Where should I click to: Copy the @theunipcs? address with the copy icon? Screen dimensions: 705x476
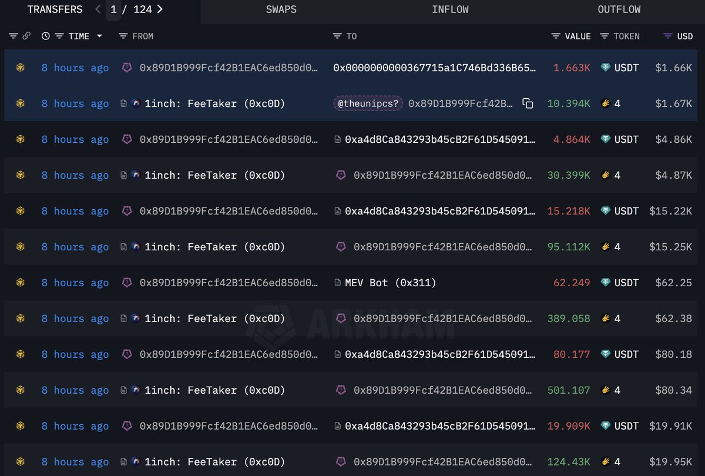click(x=528, y=103)
